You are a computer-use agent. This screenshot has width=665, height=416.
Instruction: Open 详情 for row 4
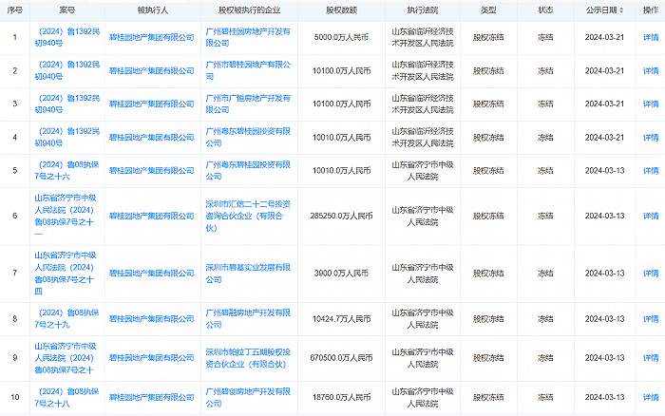pos(651,138)
